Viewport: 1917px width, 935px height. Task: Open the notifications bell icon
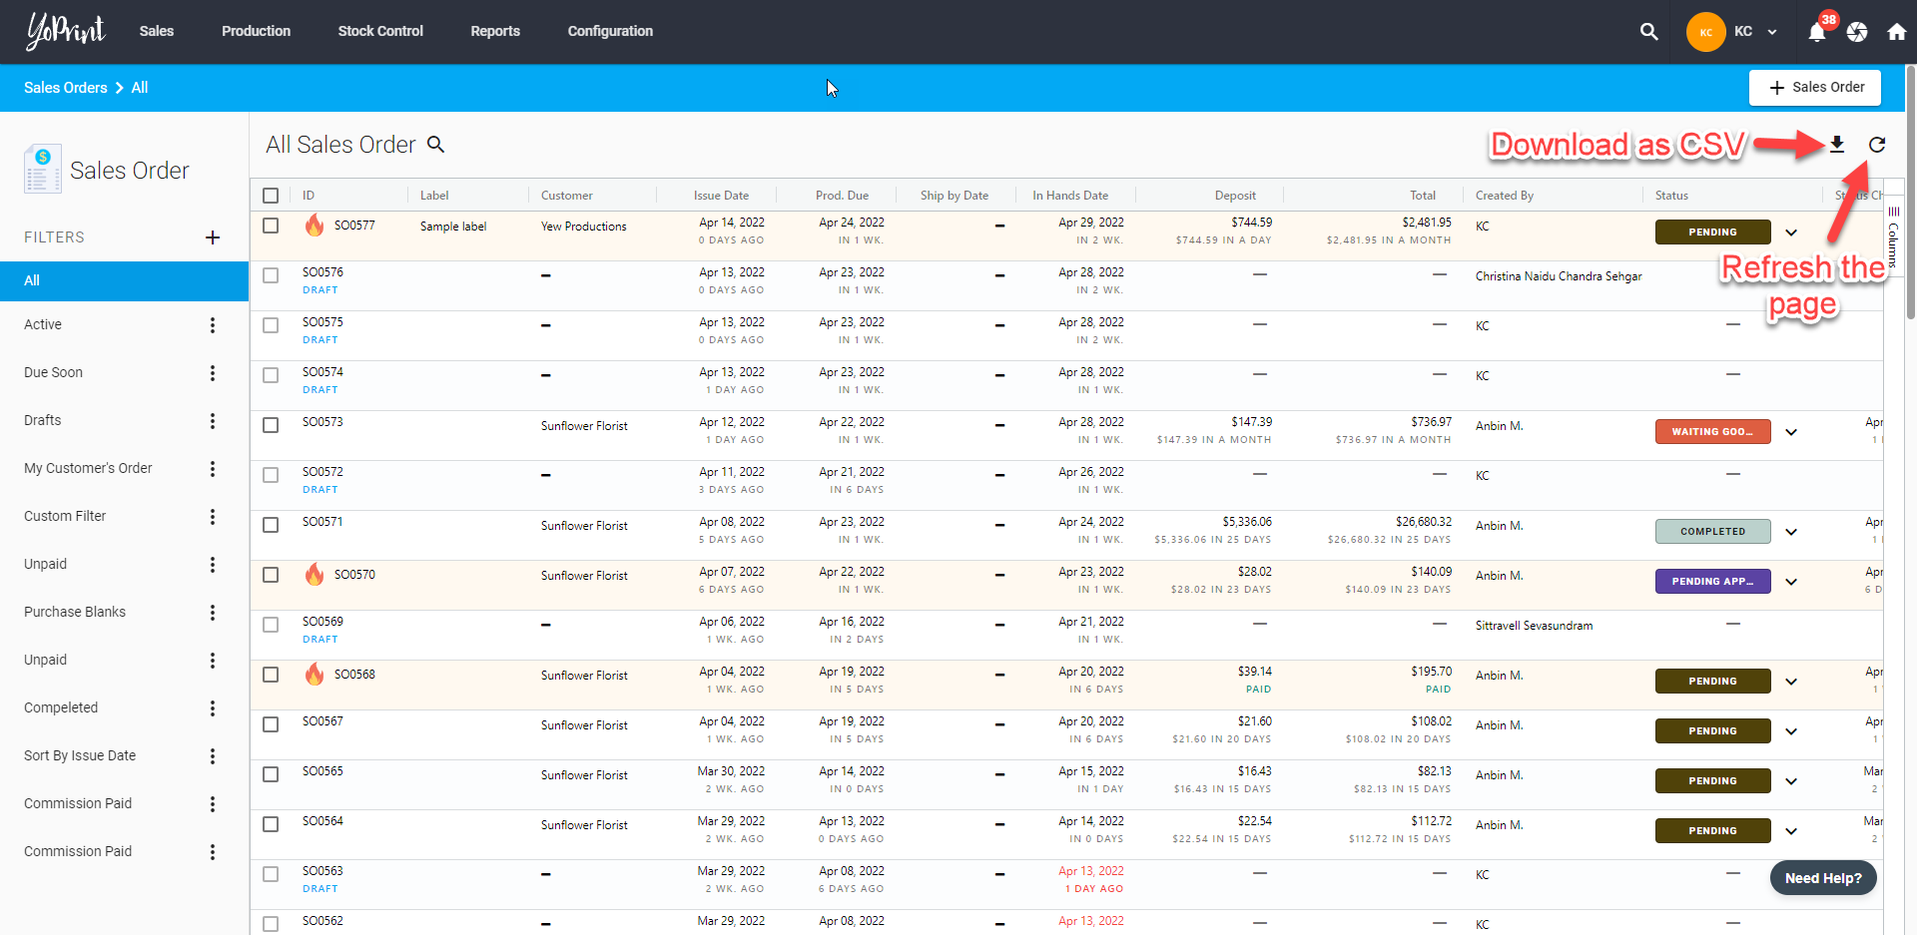click(1817, 32)
